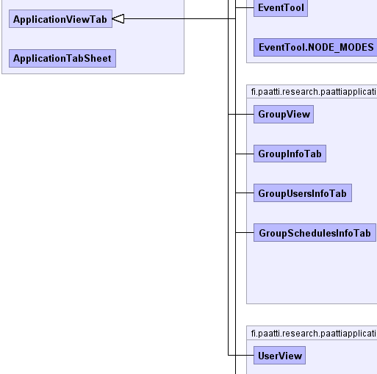Select the ApplicationTabSheet class node

tap(62, 59)
